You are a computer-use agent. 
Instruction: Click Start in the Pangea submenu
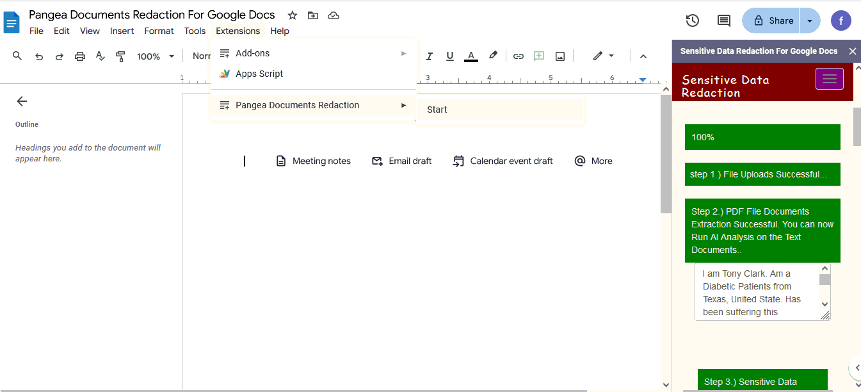point(501,110)
